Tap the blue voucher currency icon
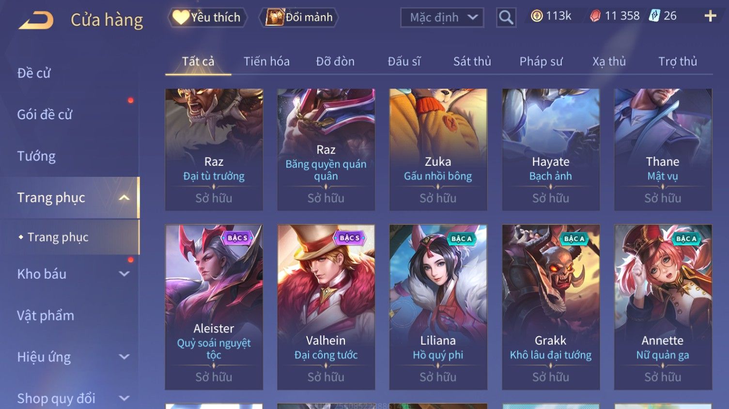The width and height of the screenshot is (729, 409). click(654, 16)
